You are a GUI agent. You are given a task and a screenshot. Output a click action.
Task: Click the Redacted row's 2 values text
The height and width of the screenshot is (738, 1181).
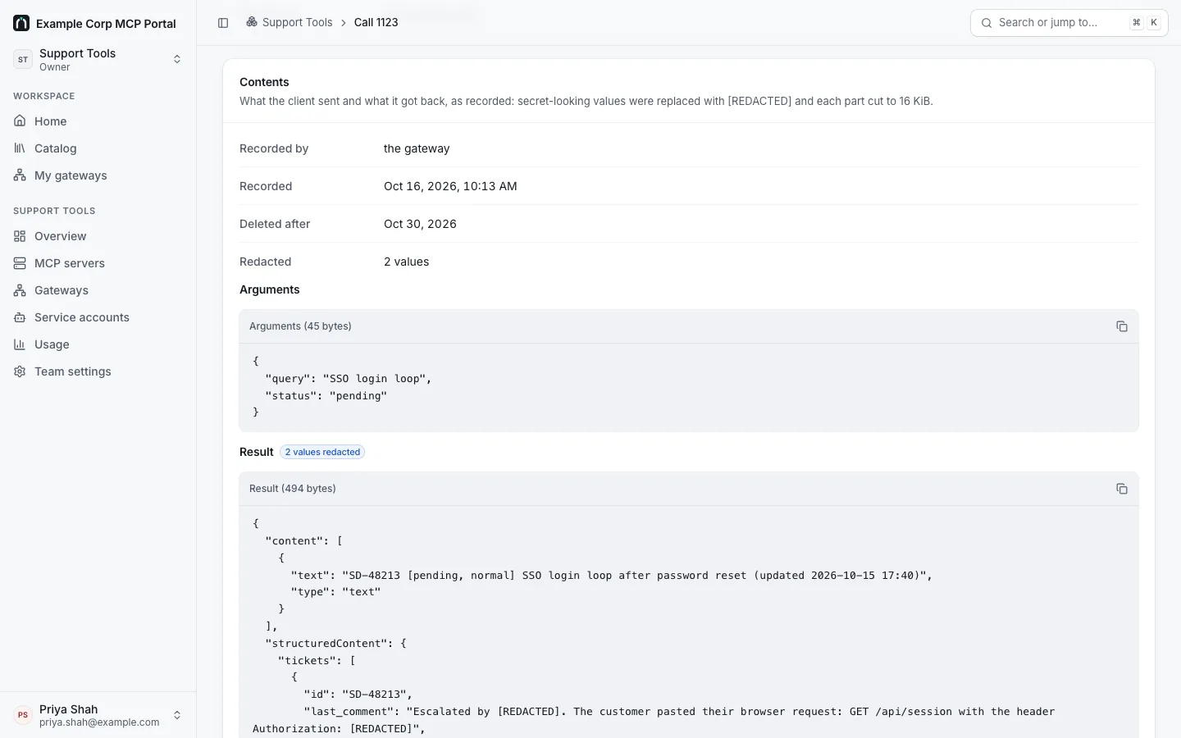coord(406,262)
